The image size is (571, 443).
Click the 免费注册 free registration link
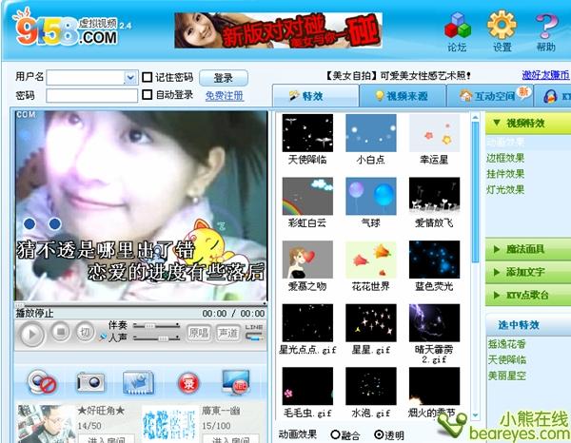224,96
